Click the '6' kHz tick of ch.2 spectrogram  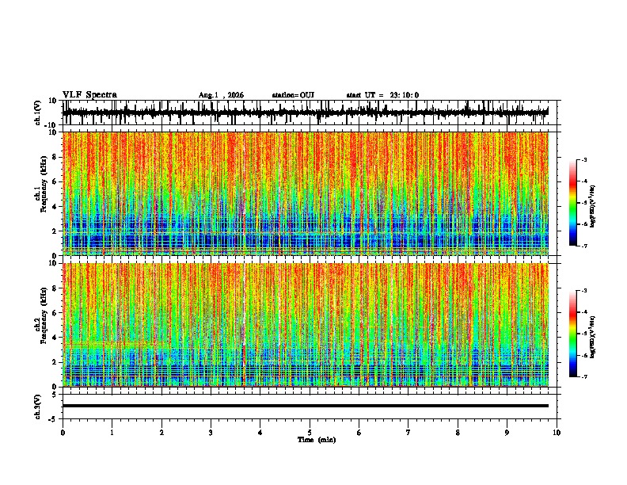pyautogui.click(x=55, y=312)
